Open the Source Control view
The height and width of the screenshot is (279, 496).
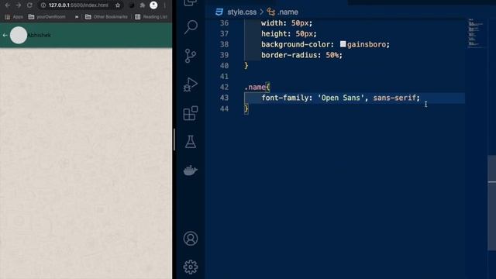click(191, 56)
